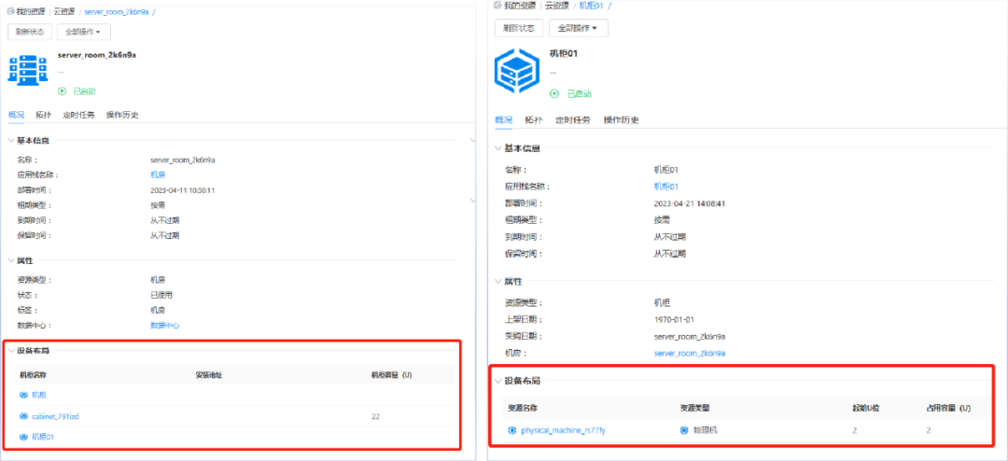The image size is (1008, 461).
Task: Open 机柜01 breadcrumb link in right panel
Action: (x=591, y=6)
